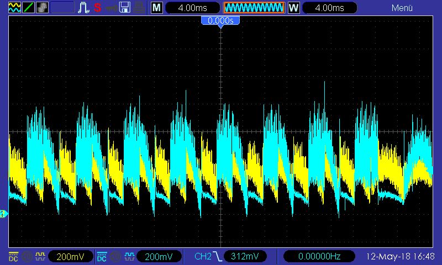Click the CH2 trigger source label
This screenshot has width=442, height=265.
[x=203, y=256]
